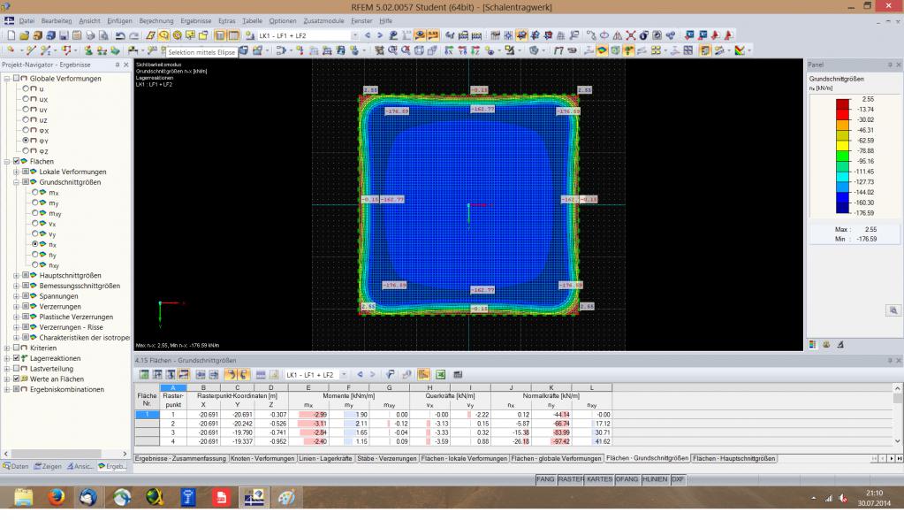The height and width of the screenshot is (520, 904).
Task: Uncheck the Flächen checkbox in navigator
Action: [x=17, y=162]
